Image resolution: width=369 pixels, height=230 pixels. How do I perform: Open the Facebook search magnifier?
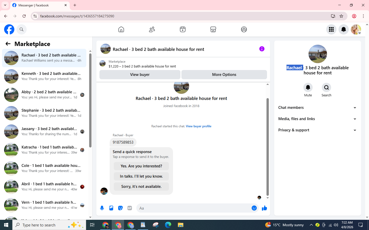(x=22, y=29)
